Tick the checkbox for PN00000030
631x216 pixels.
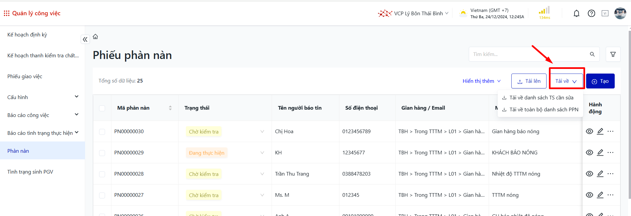click(x=102, y=132)
